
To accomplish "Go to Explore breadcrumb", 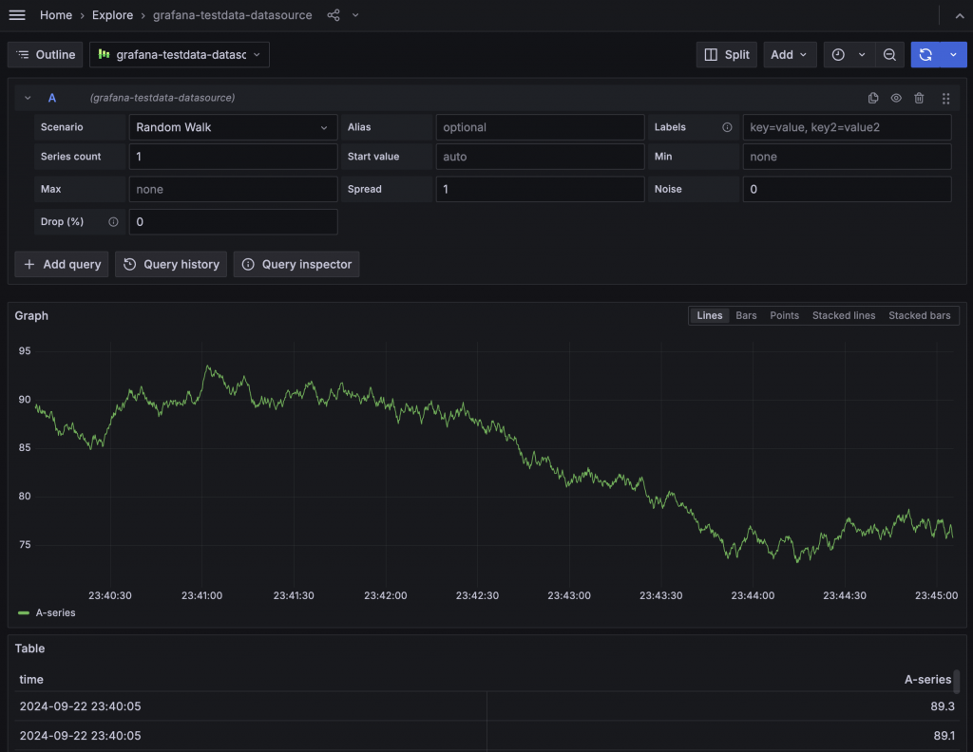I will pyautogui.click(x=112, y=15).
